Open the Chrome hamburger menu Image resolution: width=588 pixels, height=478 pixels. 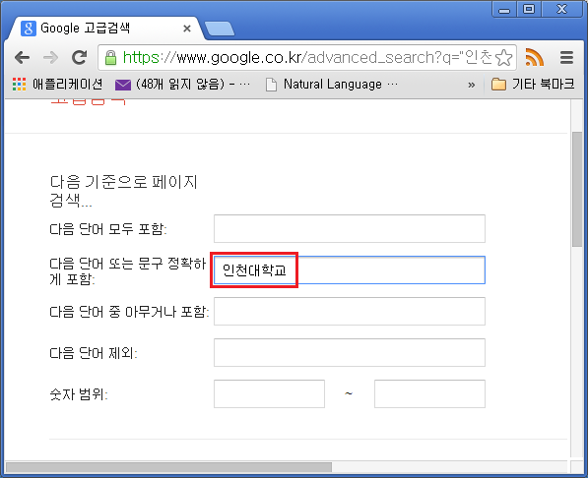click(x=566, y=58)
